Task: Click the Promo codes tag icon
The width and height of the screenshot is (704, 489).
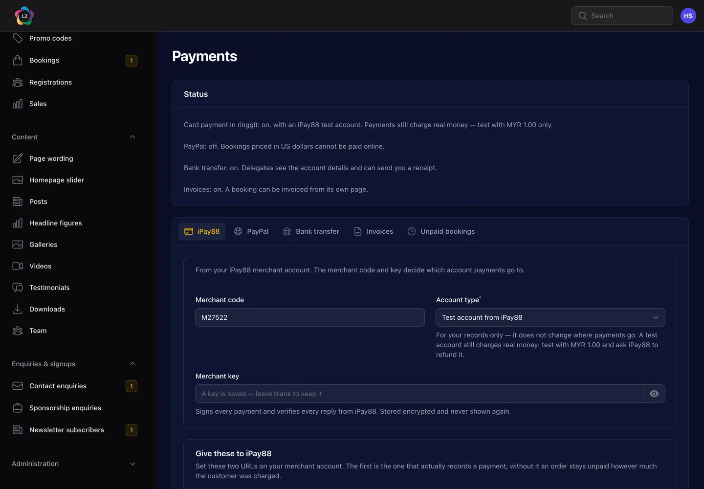Action: tap(18, 38)
